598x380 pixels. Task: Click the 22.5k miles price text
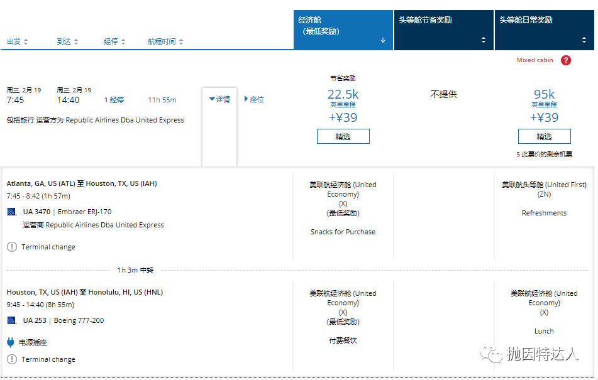click(343, 94)
